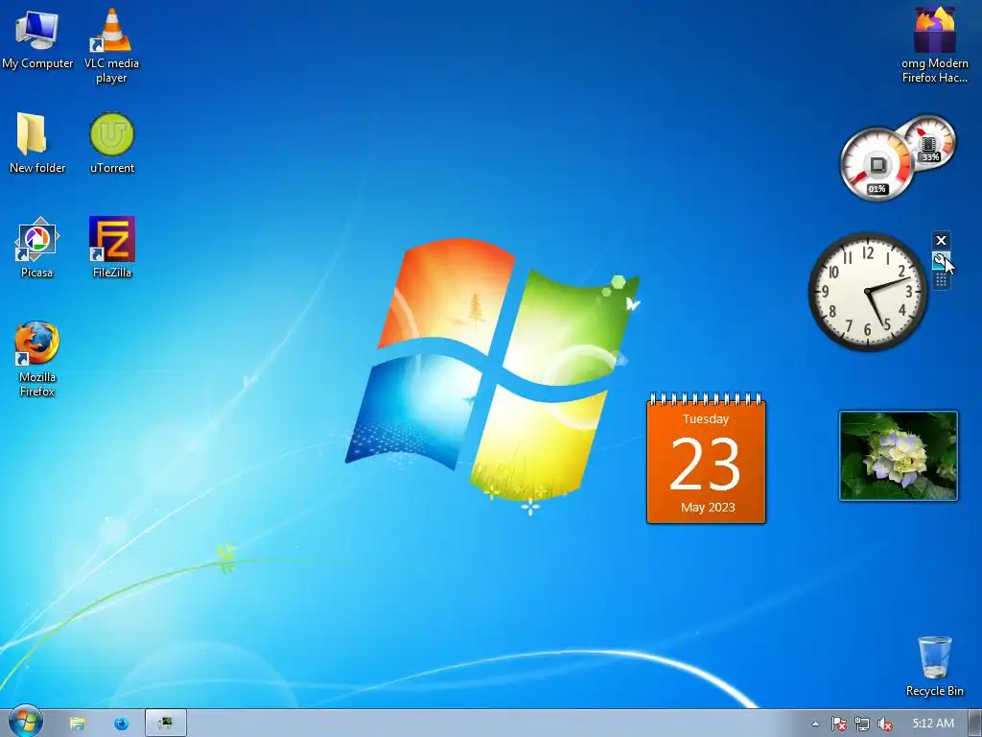982x737 pixels.
Task: Click the calendar gadget showing 23
Action: click(x=706, y=458)
